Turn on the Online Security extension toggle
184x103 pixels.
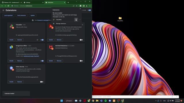42,82
